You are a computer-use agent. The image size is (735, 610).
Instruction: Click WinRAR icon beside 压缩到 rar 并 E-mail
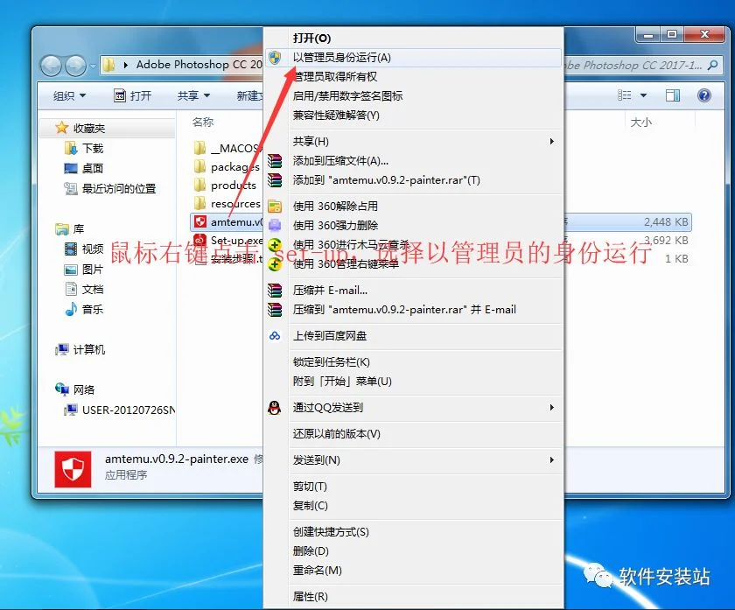click(275, 310)
